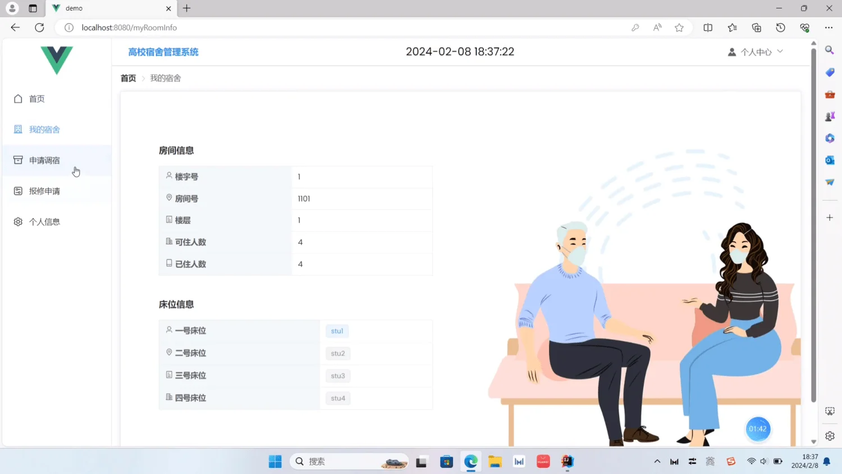842x474 pixels.
Task: Click the refresh icon in the browser toolbar
Action: (x=39, y=27)
